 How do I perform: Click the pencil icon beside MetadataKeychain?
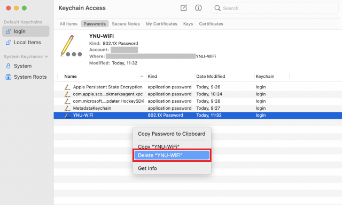tap(67, 108)
